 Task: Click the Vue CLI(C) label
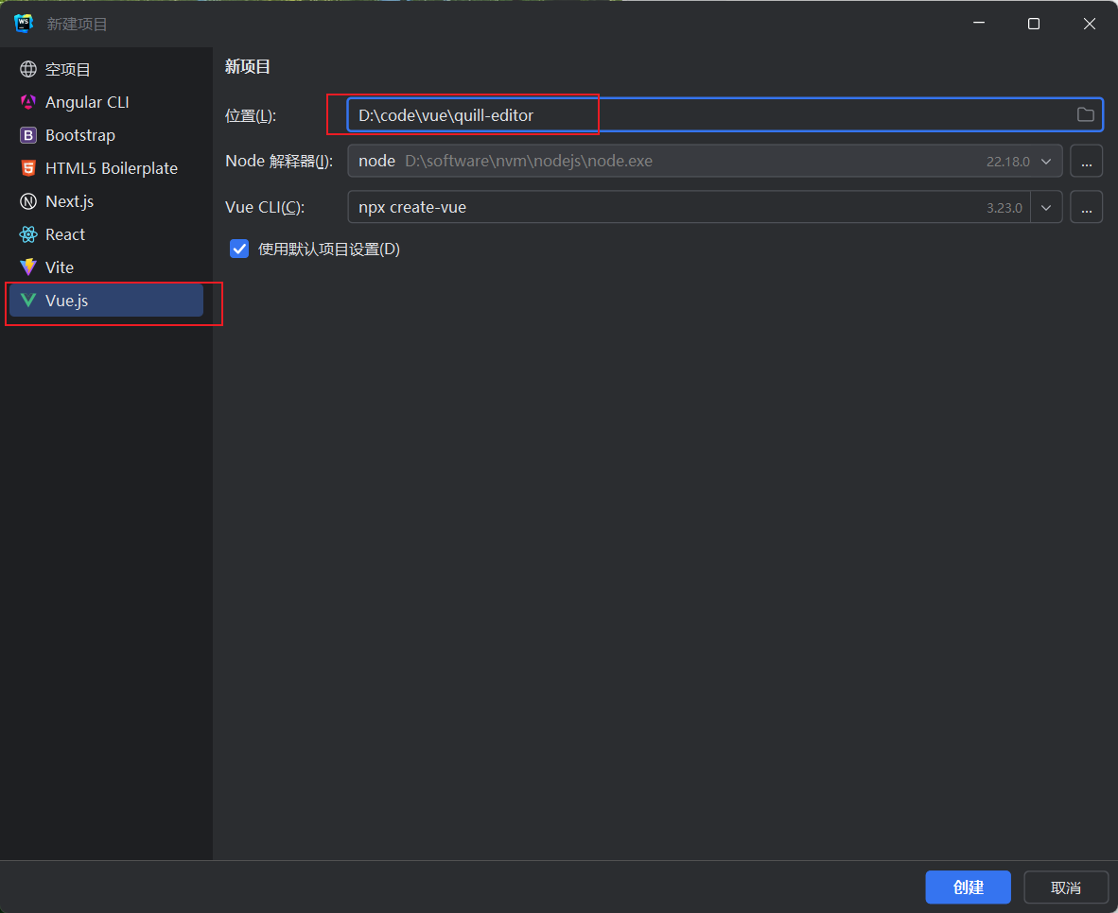[x=265, y=207]
